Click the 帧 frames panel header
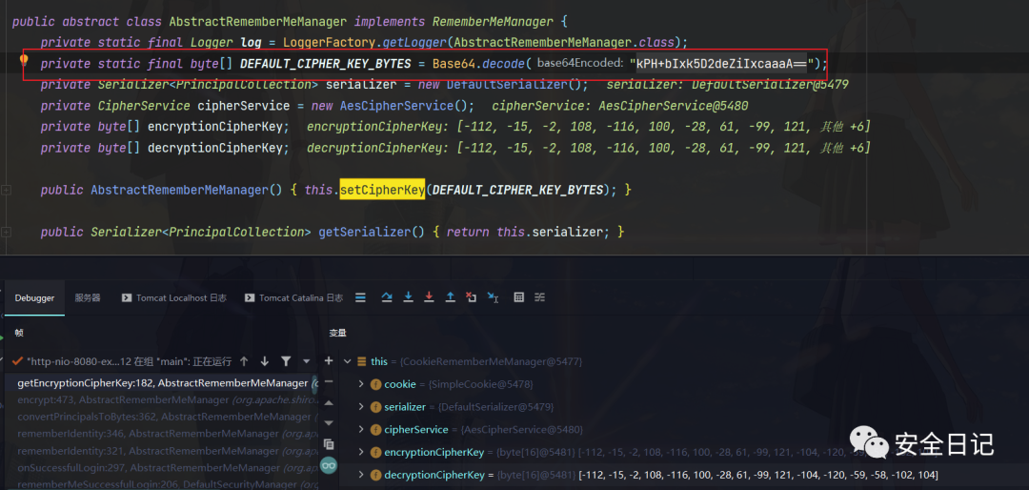 pos(19,333)
